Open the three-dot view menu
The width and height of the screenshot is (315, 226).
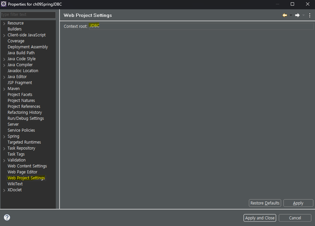point(310,15)
